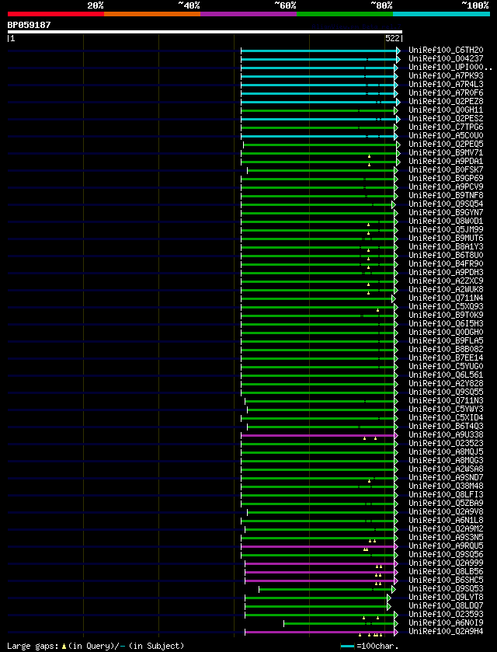Select the UniRef100_B8A1Y3 label
497x652 pixels.
pyautogui.click(x=446, y=246)
